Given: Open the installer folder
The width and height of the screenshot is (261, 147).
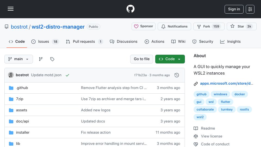Looking at the screenshot, I should click(23, 133).
